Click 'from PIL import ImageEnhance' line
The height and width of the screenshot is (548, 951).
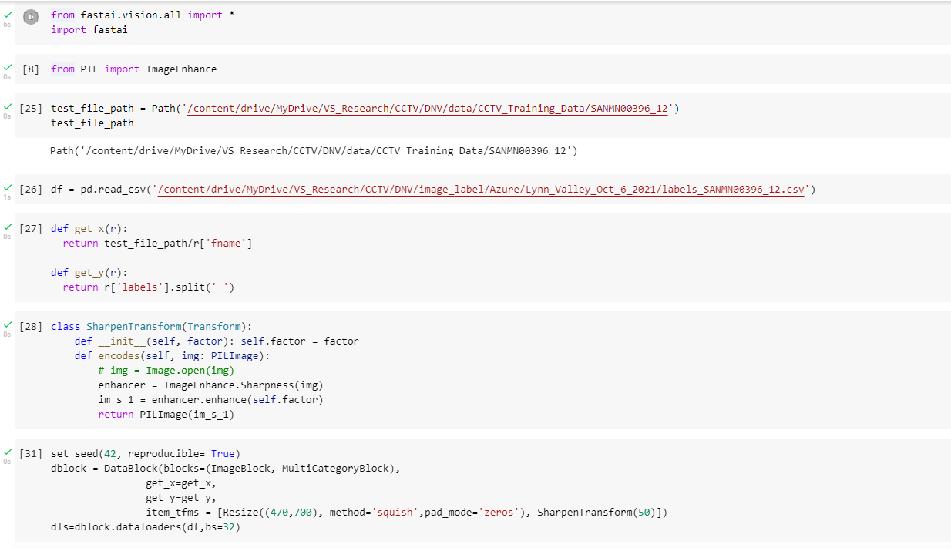(x=134, y=69)
